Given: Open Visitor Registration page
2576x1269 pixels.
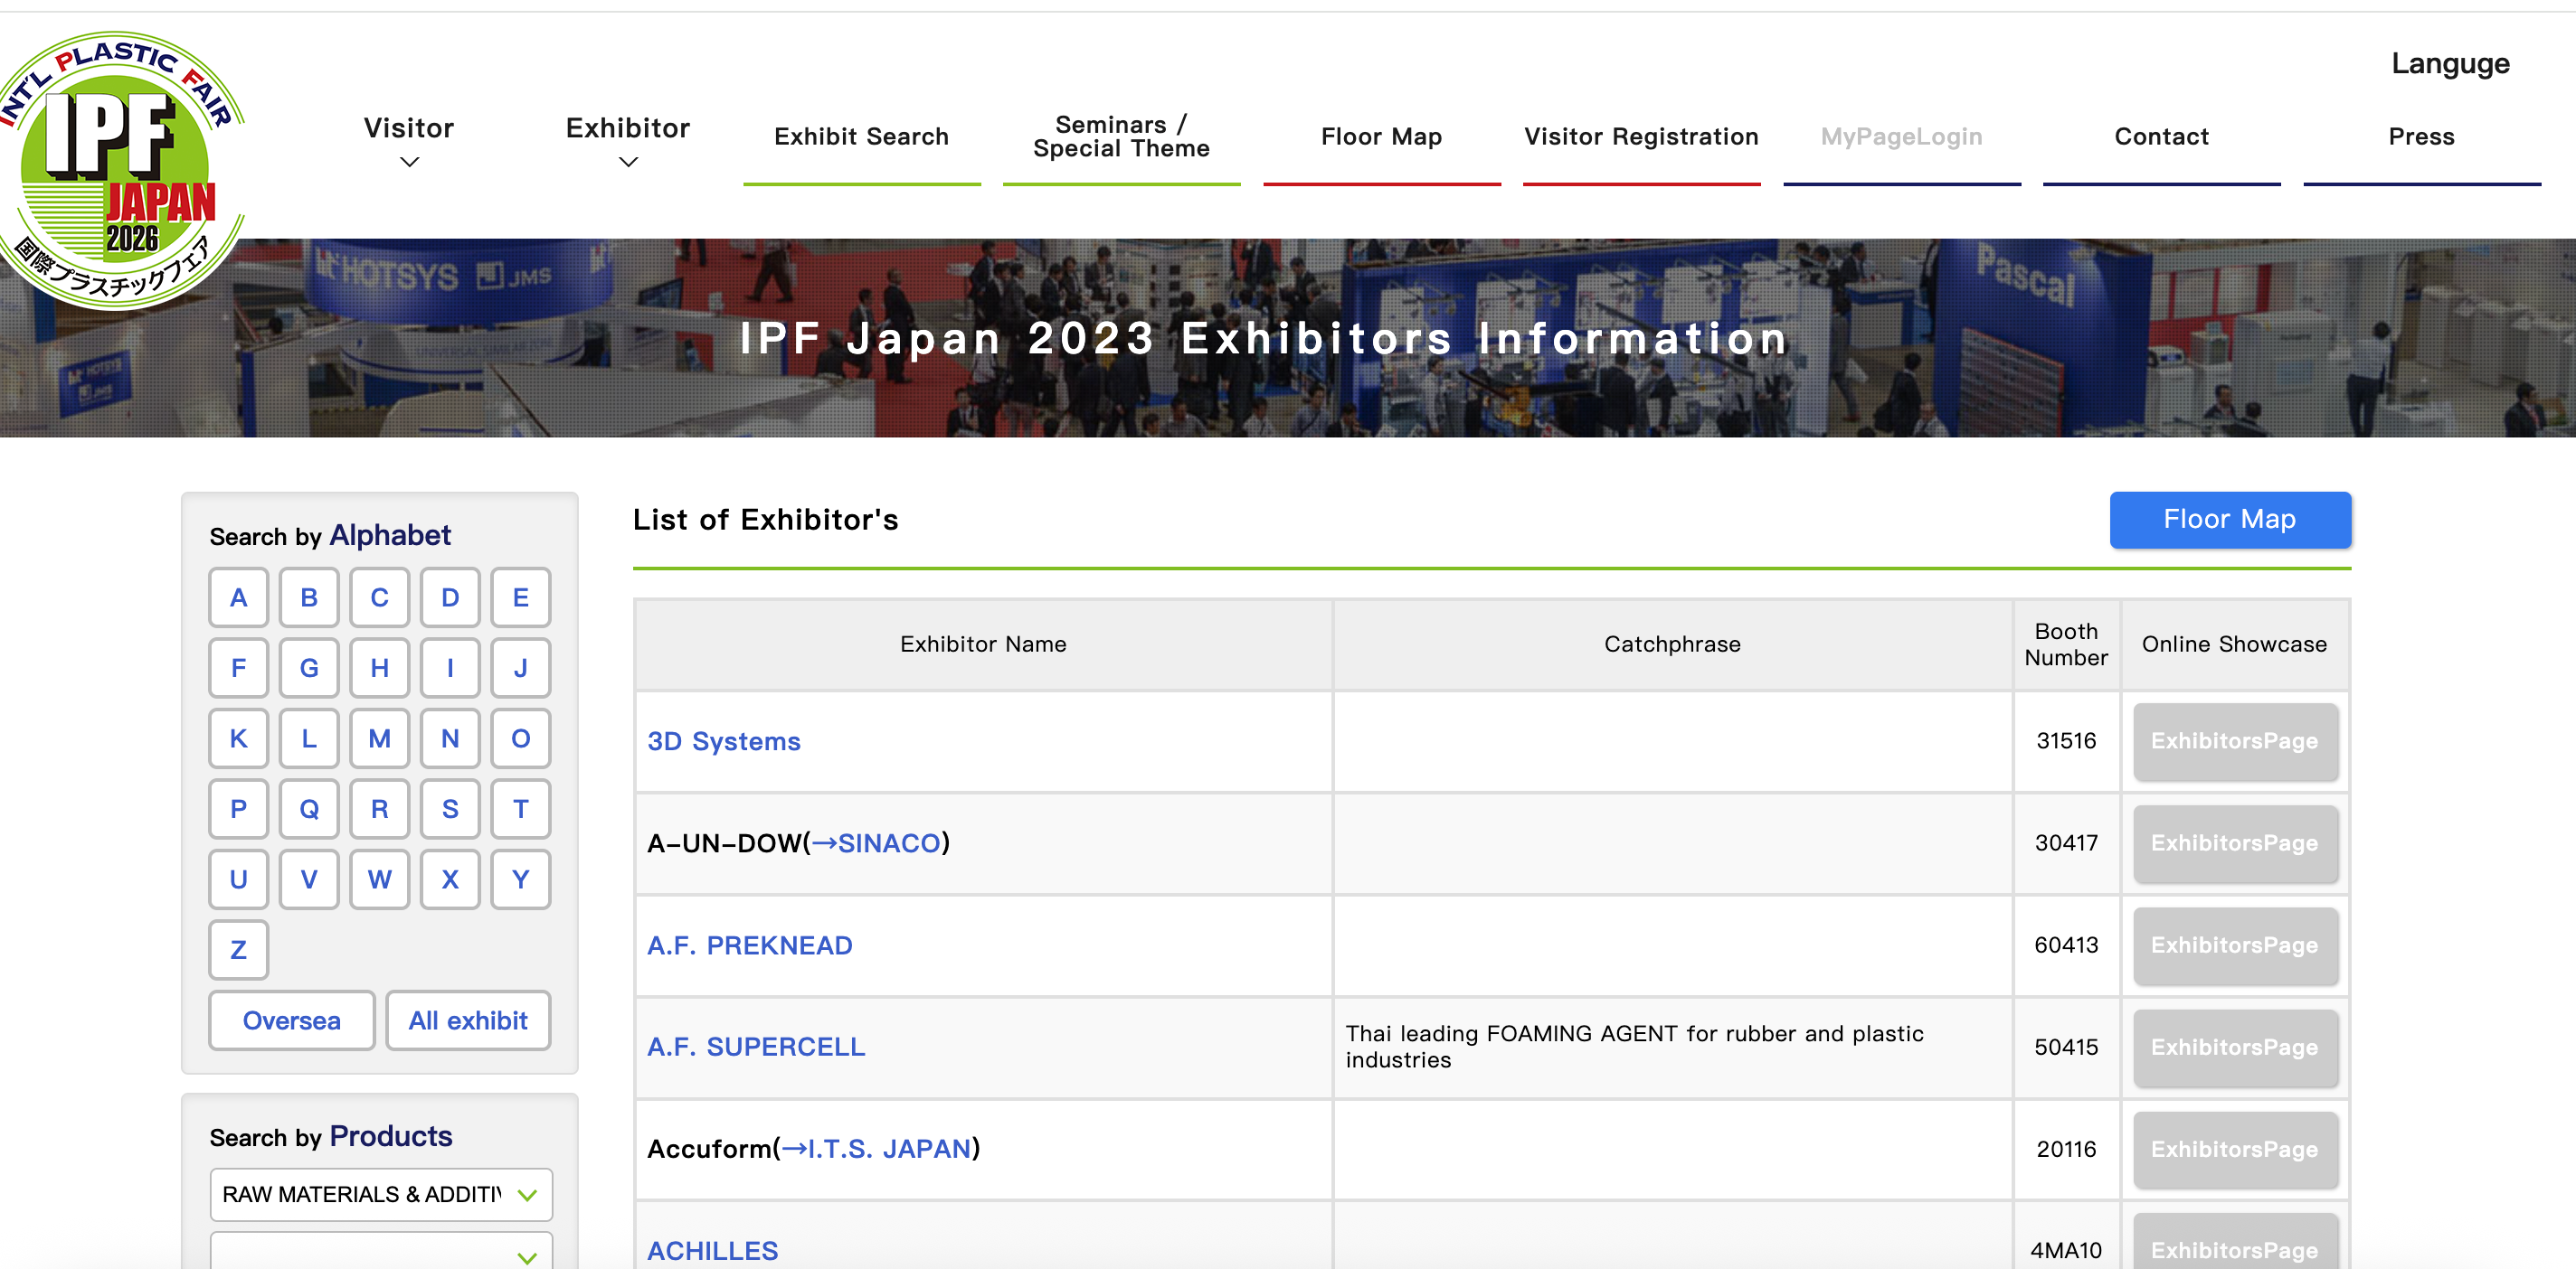Looking at the screenshot, I should click(x=1640, y=136).
